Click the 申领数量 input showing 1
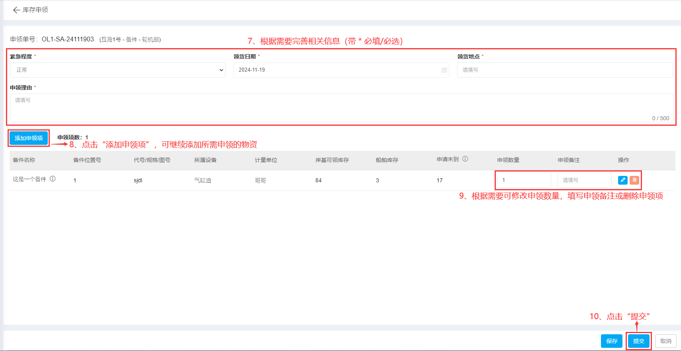 click(x=524, y=180)
